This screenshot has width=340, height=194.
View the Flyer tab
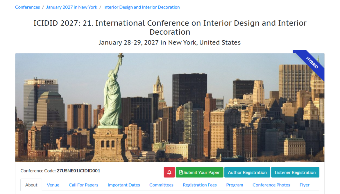pyautogui.click(x=304, y=185)
